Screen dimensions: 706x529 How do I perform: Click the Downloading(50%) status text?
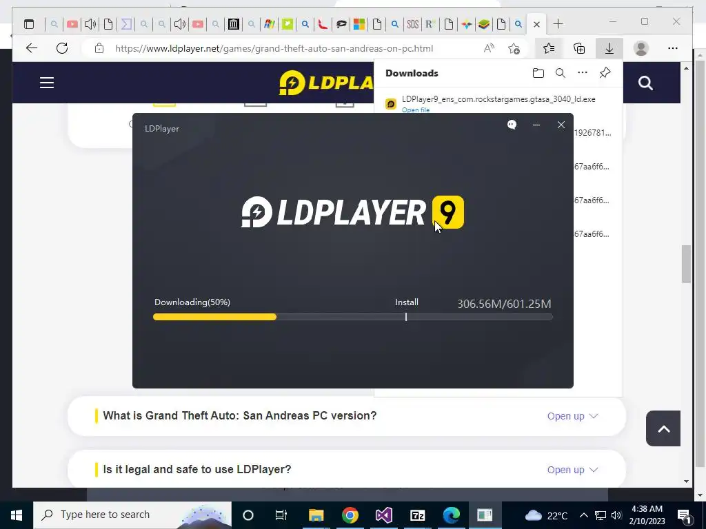[x=192, y=302]
